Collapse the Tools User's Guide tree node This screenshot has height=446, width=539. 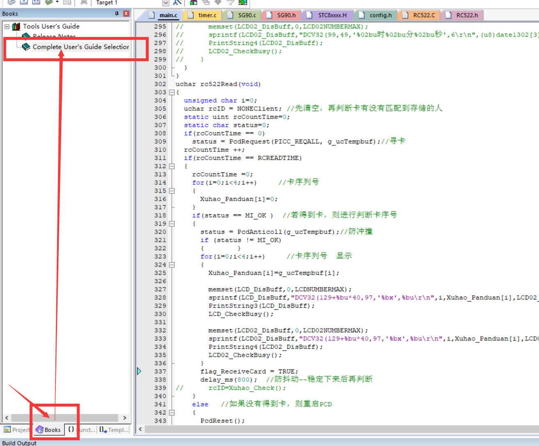pos(7,26)
